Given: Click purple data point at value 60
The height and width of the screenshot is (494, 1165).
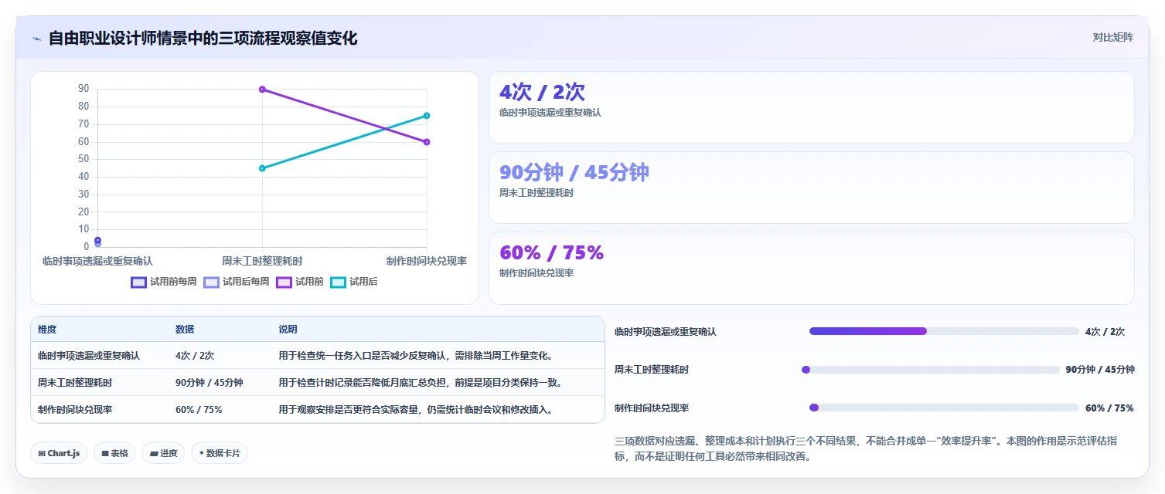Looking at the screenshot, I should click(x=427, y=142).
